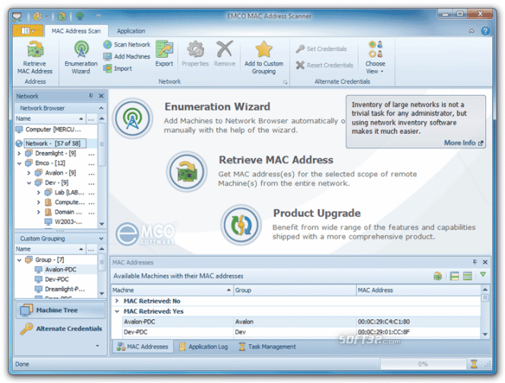Click the hourglass icon in status bar
505x383 pixels.
[474, 364]
